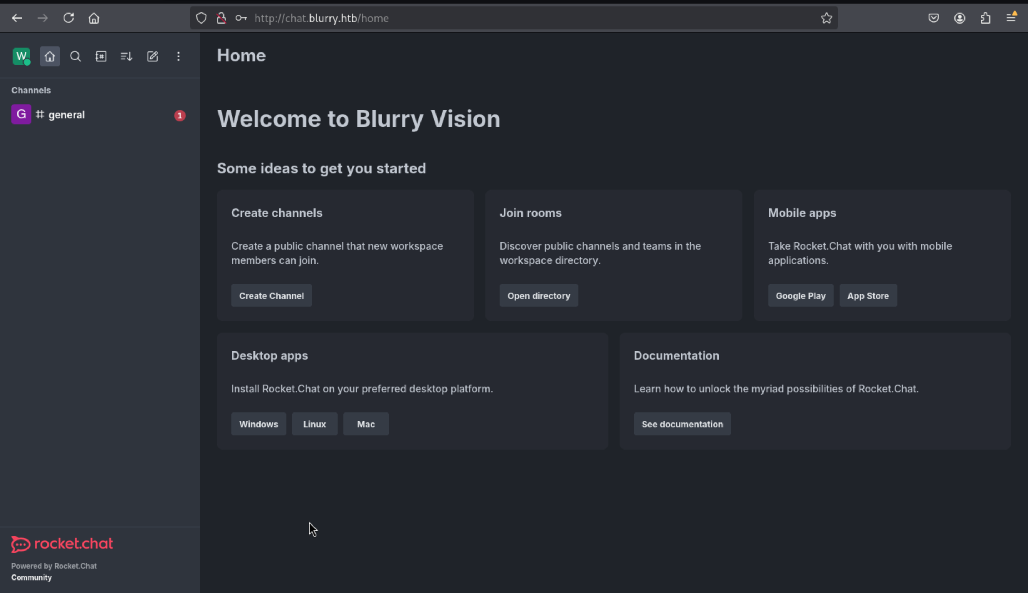Open the Display sort options icon
1028x593 pixels.
click(x=127, y=56)
